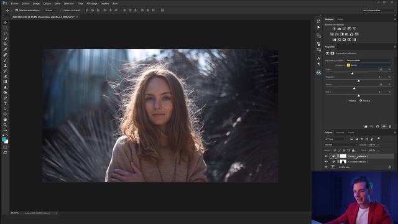Open the History panel icon
The height and width of the screenshot is (224, 398).
(x=319, y=21)
